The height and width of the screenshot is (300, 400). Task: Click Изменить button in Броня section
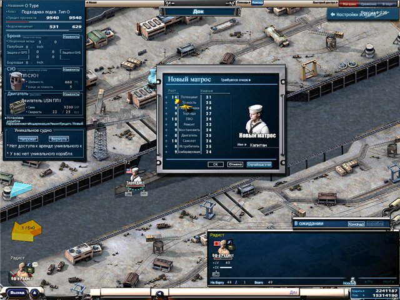coord(71,37)
